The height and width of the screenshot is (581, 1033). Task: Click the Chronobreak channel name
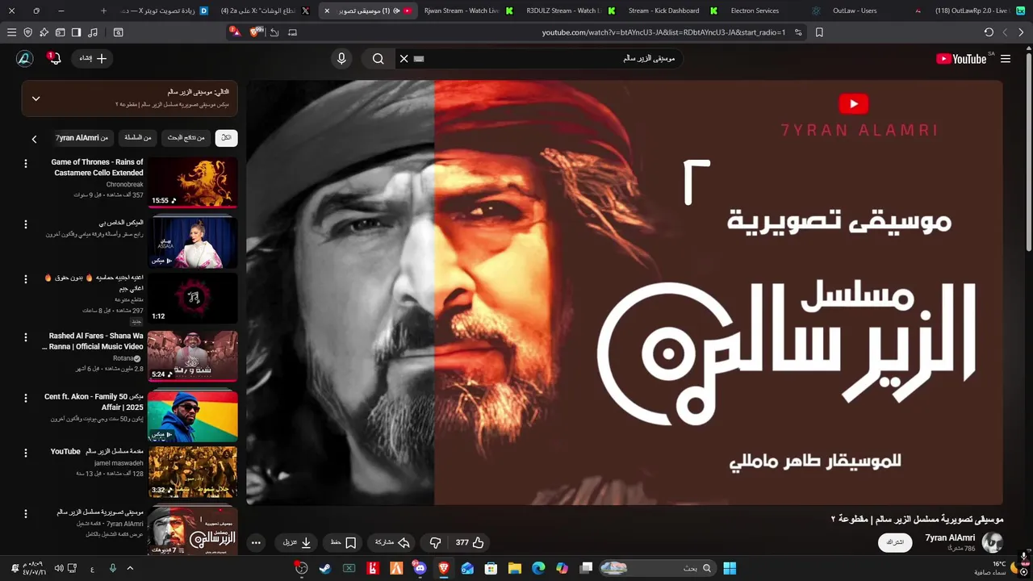(x=124, y=185)
